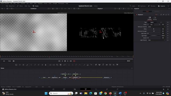Add a Paint node from toolbar
Screen dimensions: 171x96
(x=27, y=65)
